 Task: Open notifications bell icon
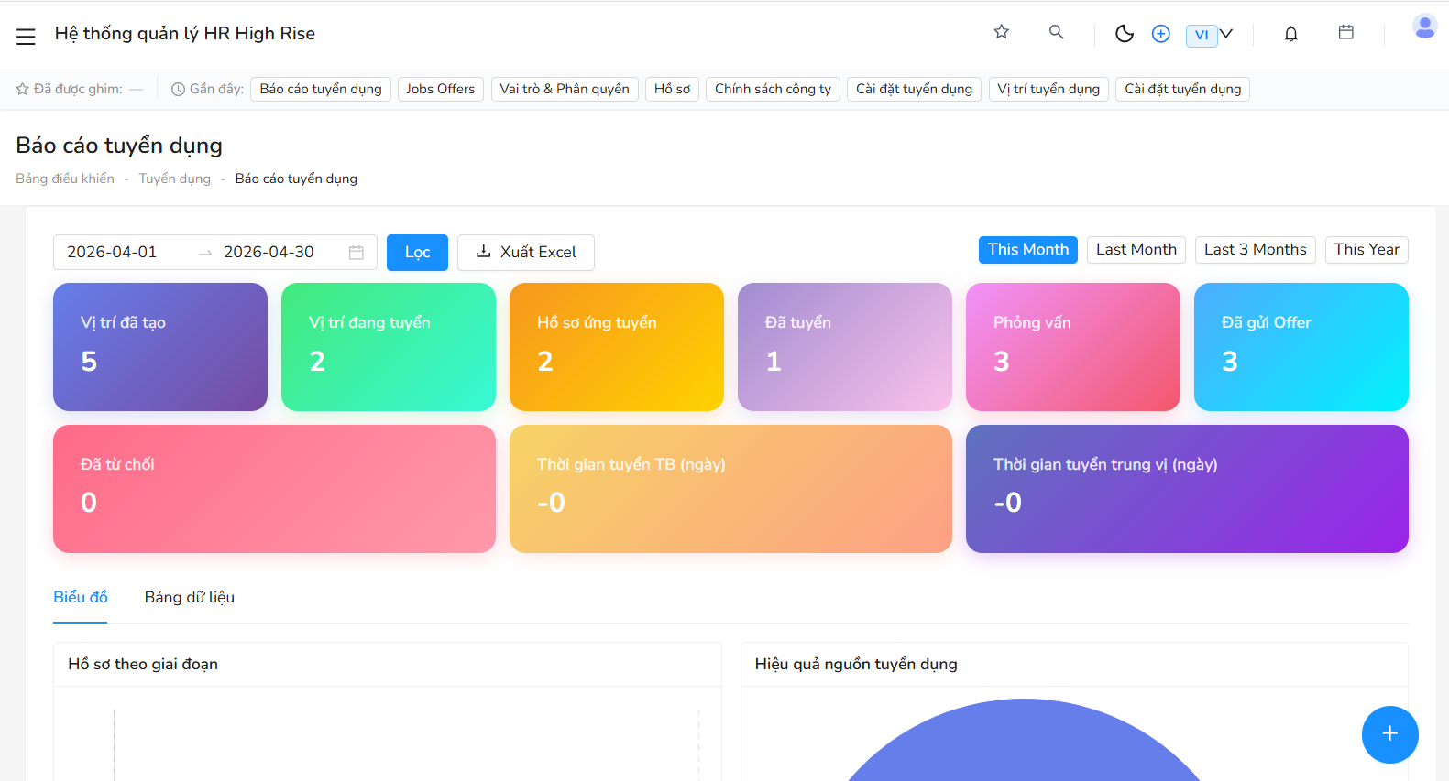tap(1291, 34)
